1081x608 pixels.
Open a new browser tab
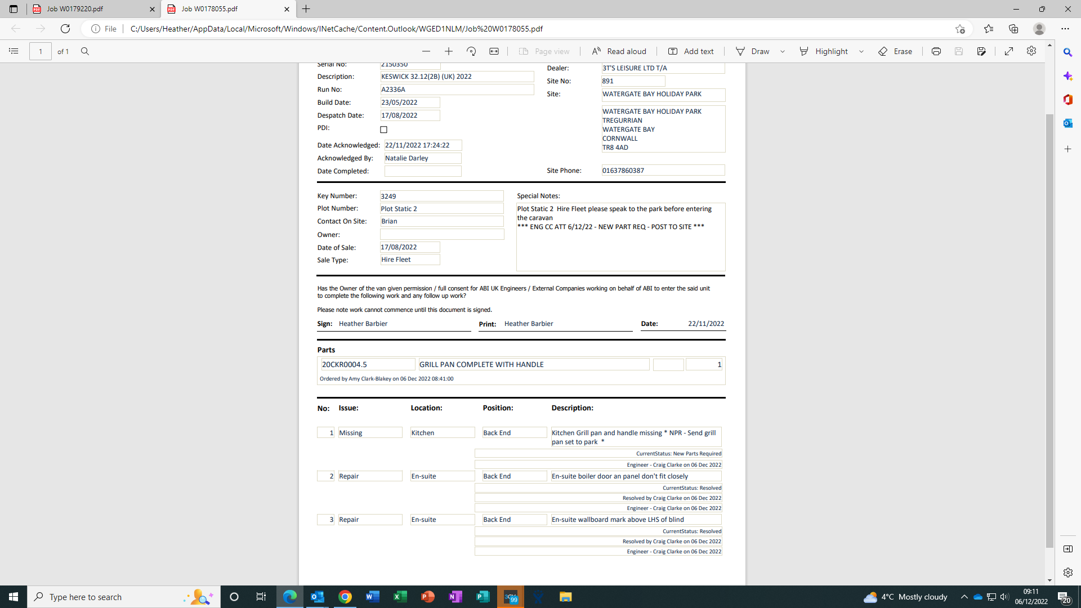click(x=306, y=9)
